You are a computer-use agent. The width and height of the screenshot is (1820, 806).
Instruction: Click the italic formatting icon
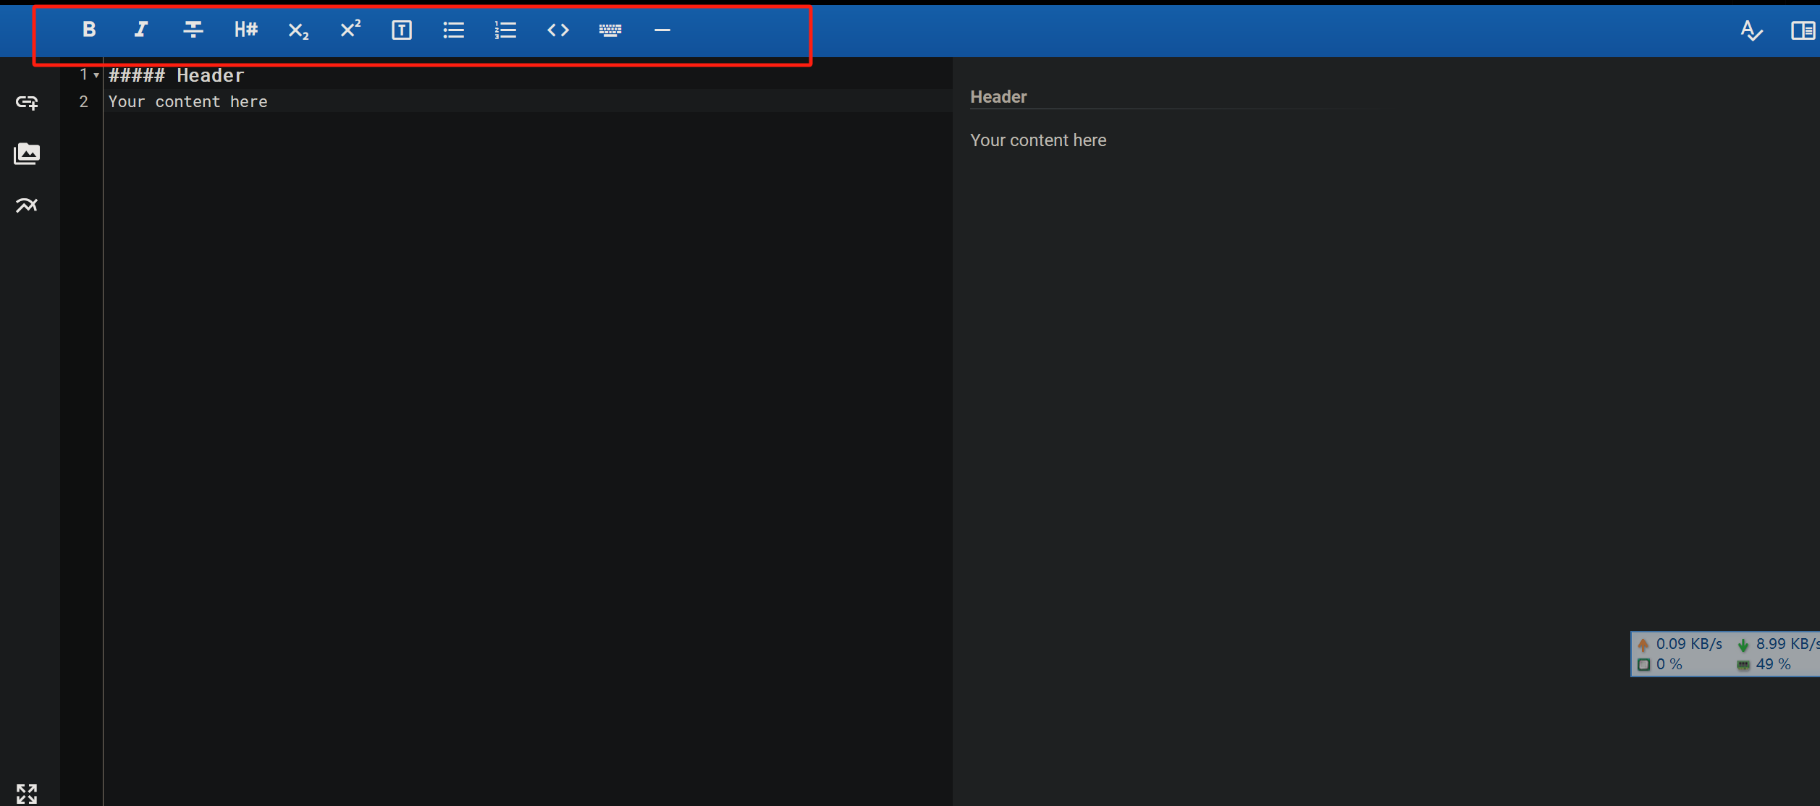(141, 30)
